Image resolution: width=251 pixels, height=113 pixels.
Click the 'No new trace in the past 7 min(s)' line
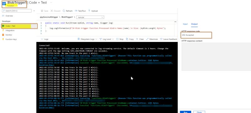[69, 82]
